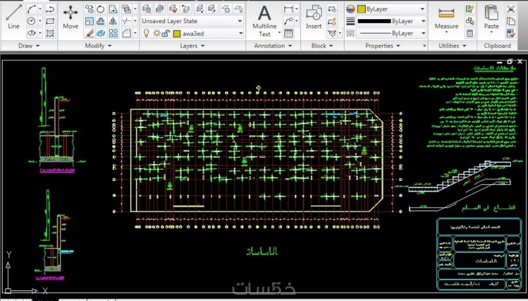The width and height of the screenshot is (528, 301).
Task: Pick the Ellipse tool
Action: pos(31,33)
